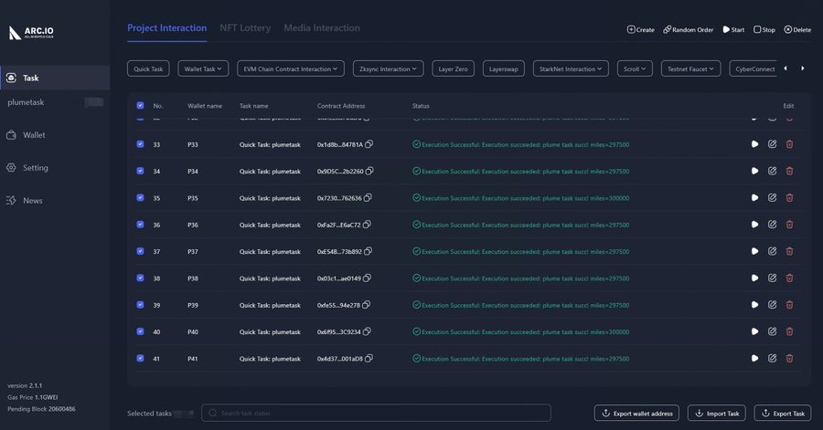The height and width of the screenshot is (430, 823).
Task: Copy contract address for wallet P40
Action: tap(369, 332)
